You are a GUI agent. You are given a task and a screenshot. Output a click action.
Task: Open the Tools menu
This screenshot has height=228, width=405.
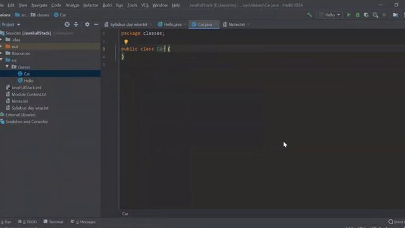(x=132, y=5)
